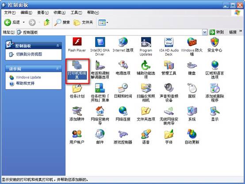
Task: Open 游戏控制器 icon
Action: coord(123,137)
